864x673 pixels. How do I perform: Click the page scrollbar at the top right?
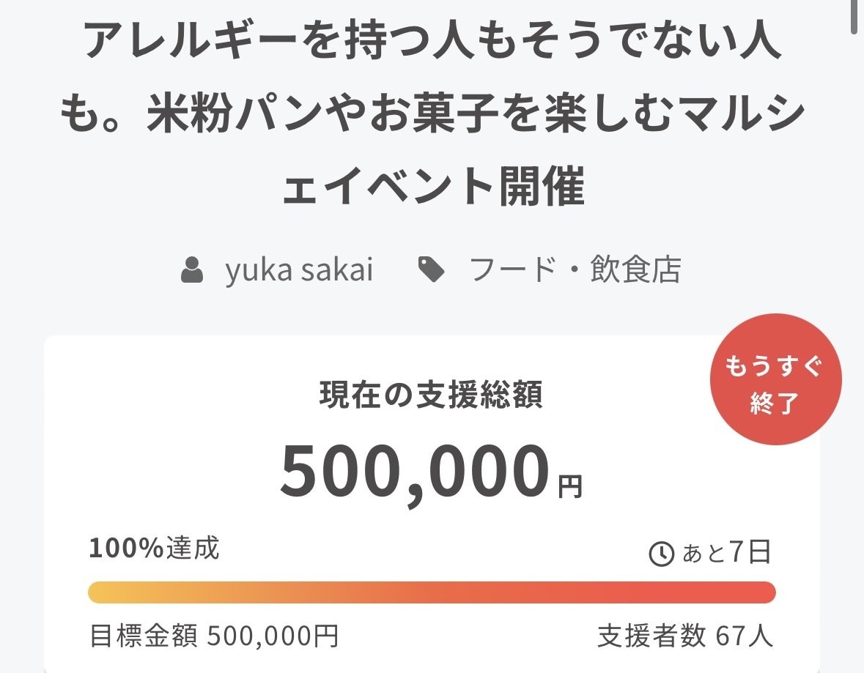tap(854, 15)
